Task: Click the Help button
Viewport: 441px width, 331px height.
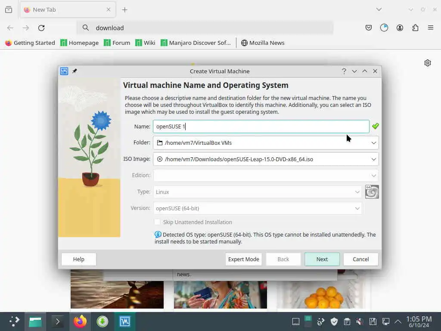Action: pos(79,259)
